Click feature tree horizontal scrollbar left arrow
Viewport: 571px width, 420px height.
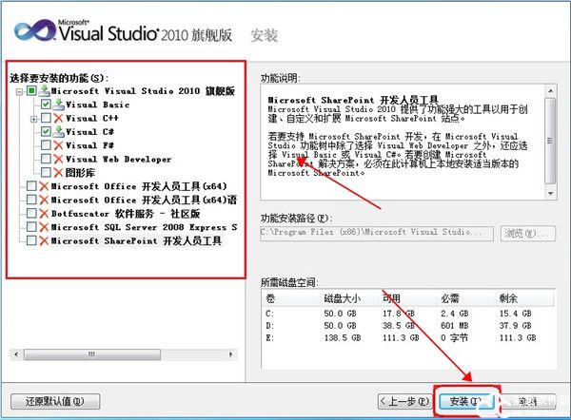pos(16,354)
